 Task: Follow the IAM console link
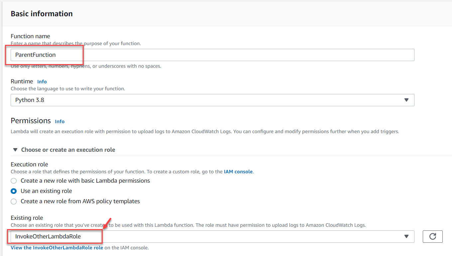click(238, 172)
